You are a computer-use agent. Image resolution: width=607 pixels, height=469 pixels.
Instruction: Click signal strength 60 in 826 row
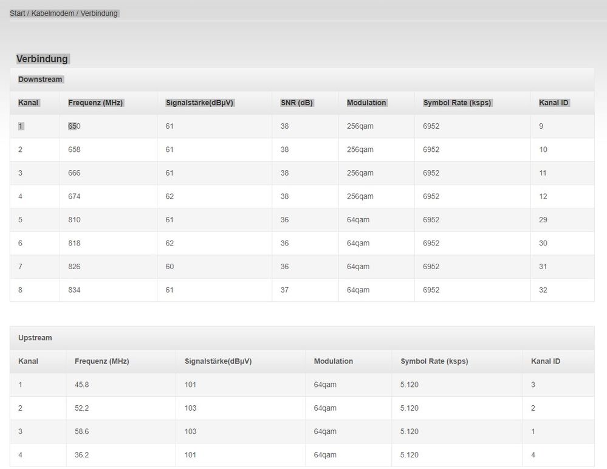[170, 267]
